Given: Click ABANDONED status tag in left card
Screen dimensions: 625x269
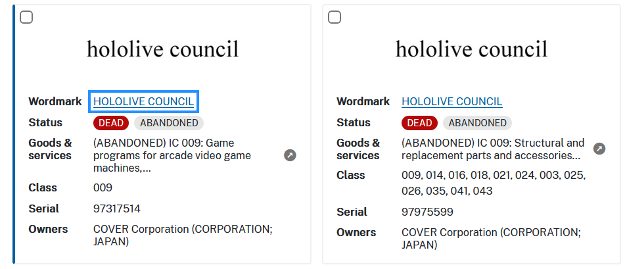Looking at the screenshot, I should [x=169, y=123].
